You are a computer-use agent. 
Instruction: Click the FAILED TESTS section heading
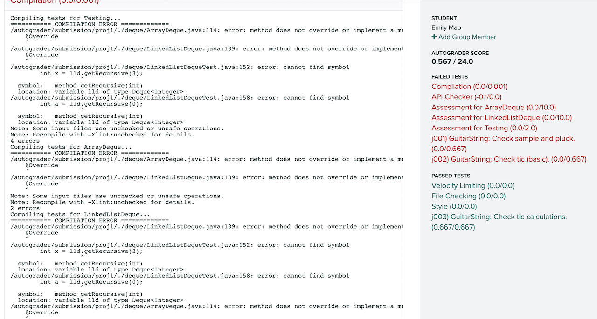coord(449,77)
